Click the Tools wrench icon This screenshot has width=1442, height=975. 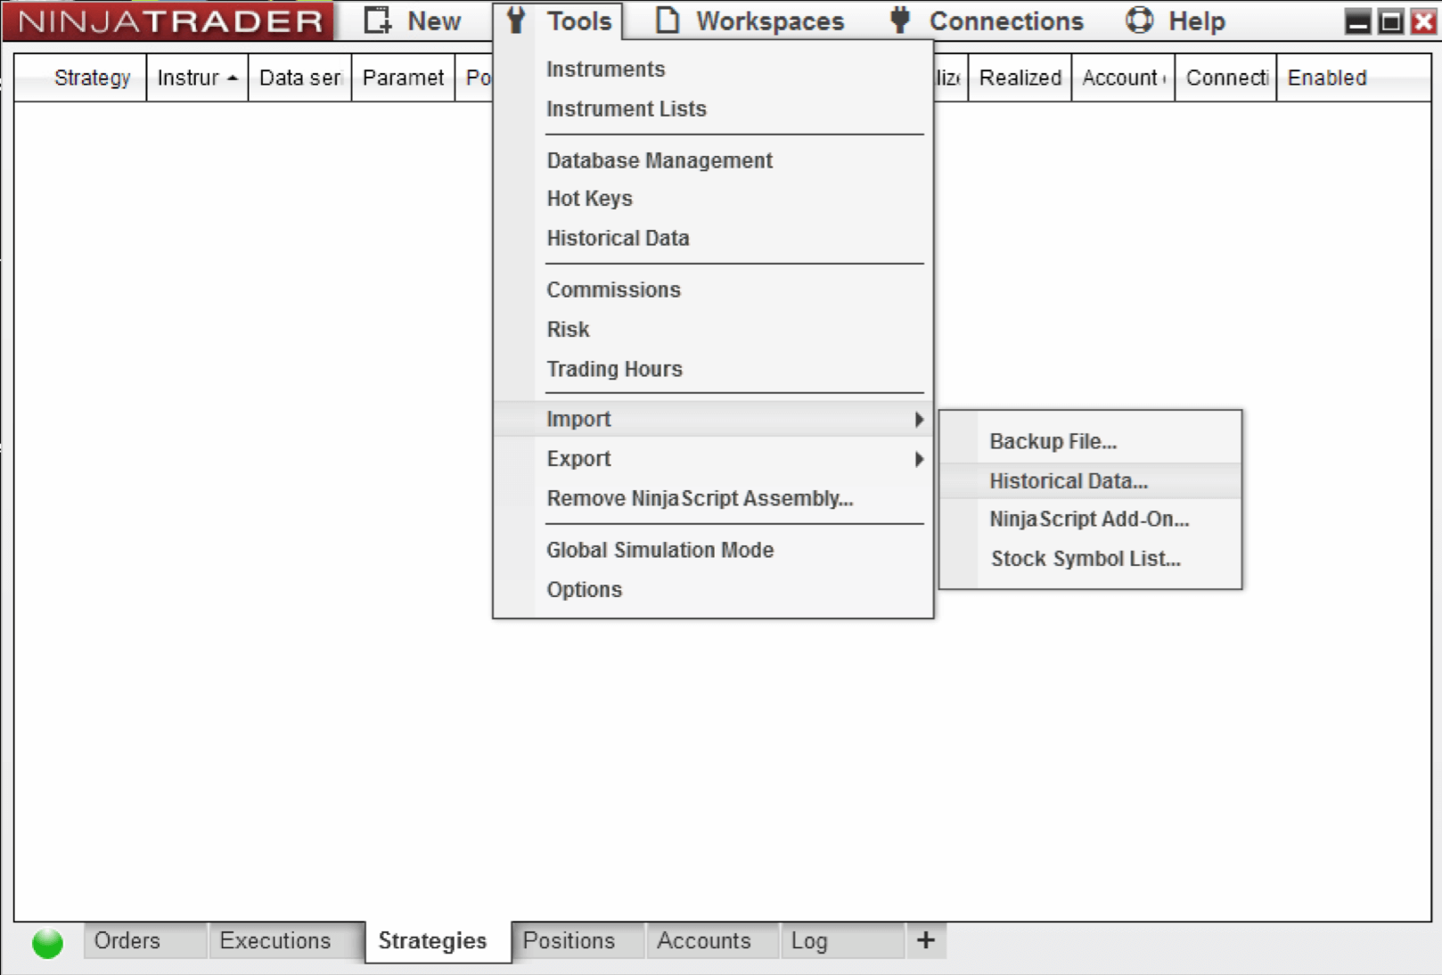click(516, 20)
